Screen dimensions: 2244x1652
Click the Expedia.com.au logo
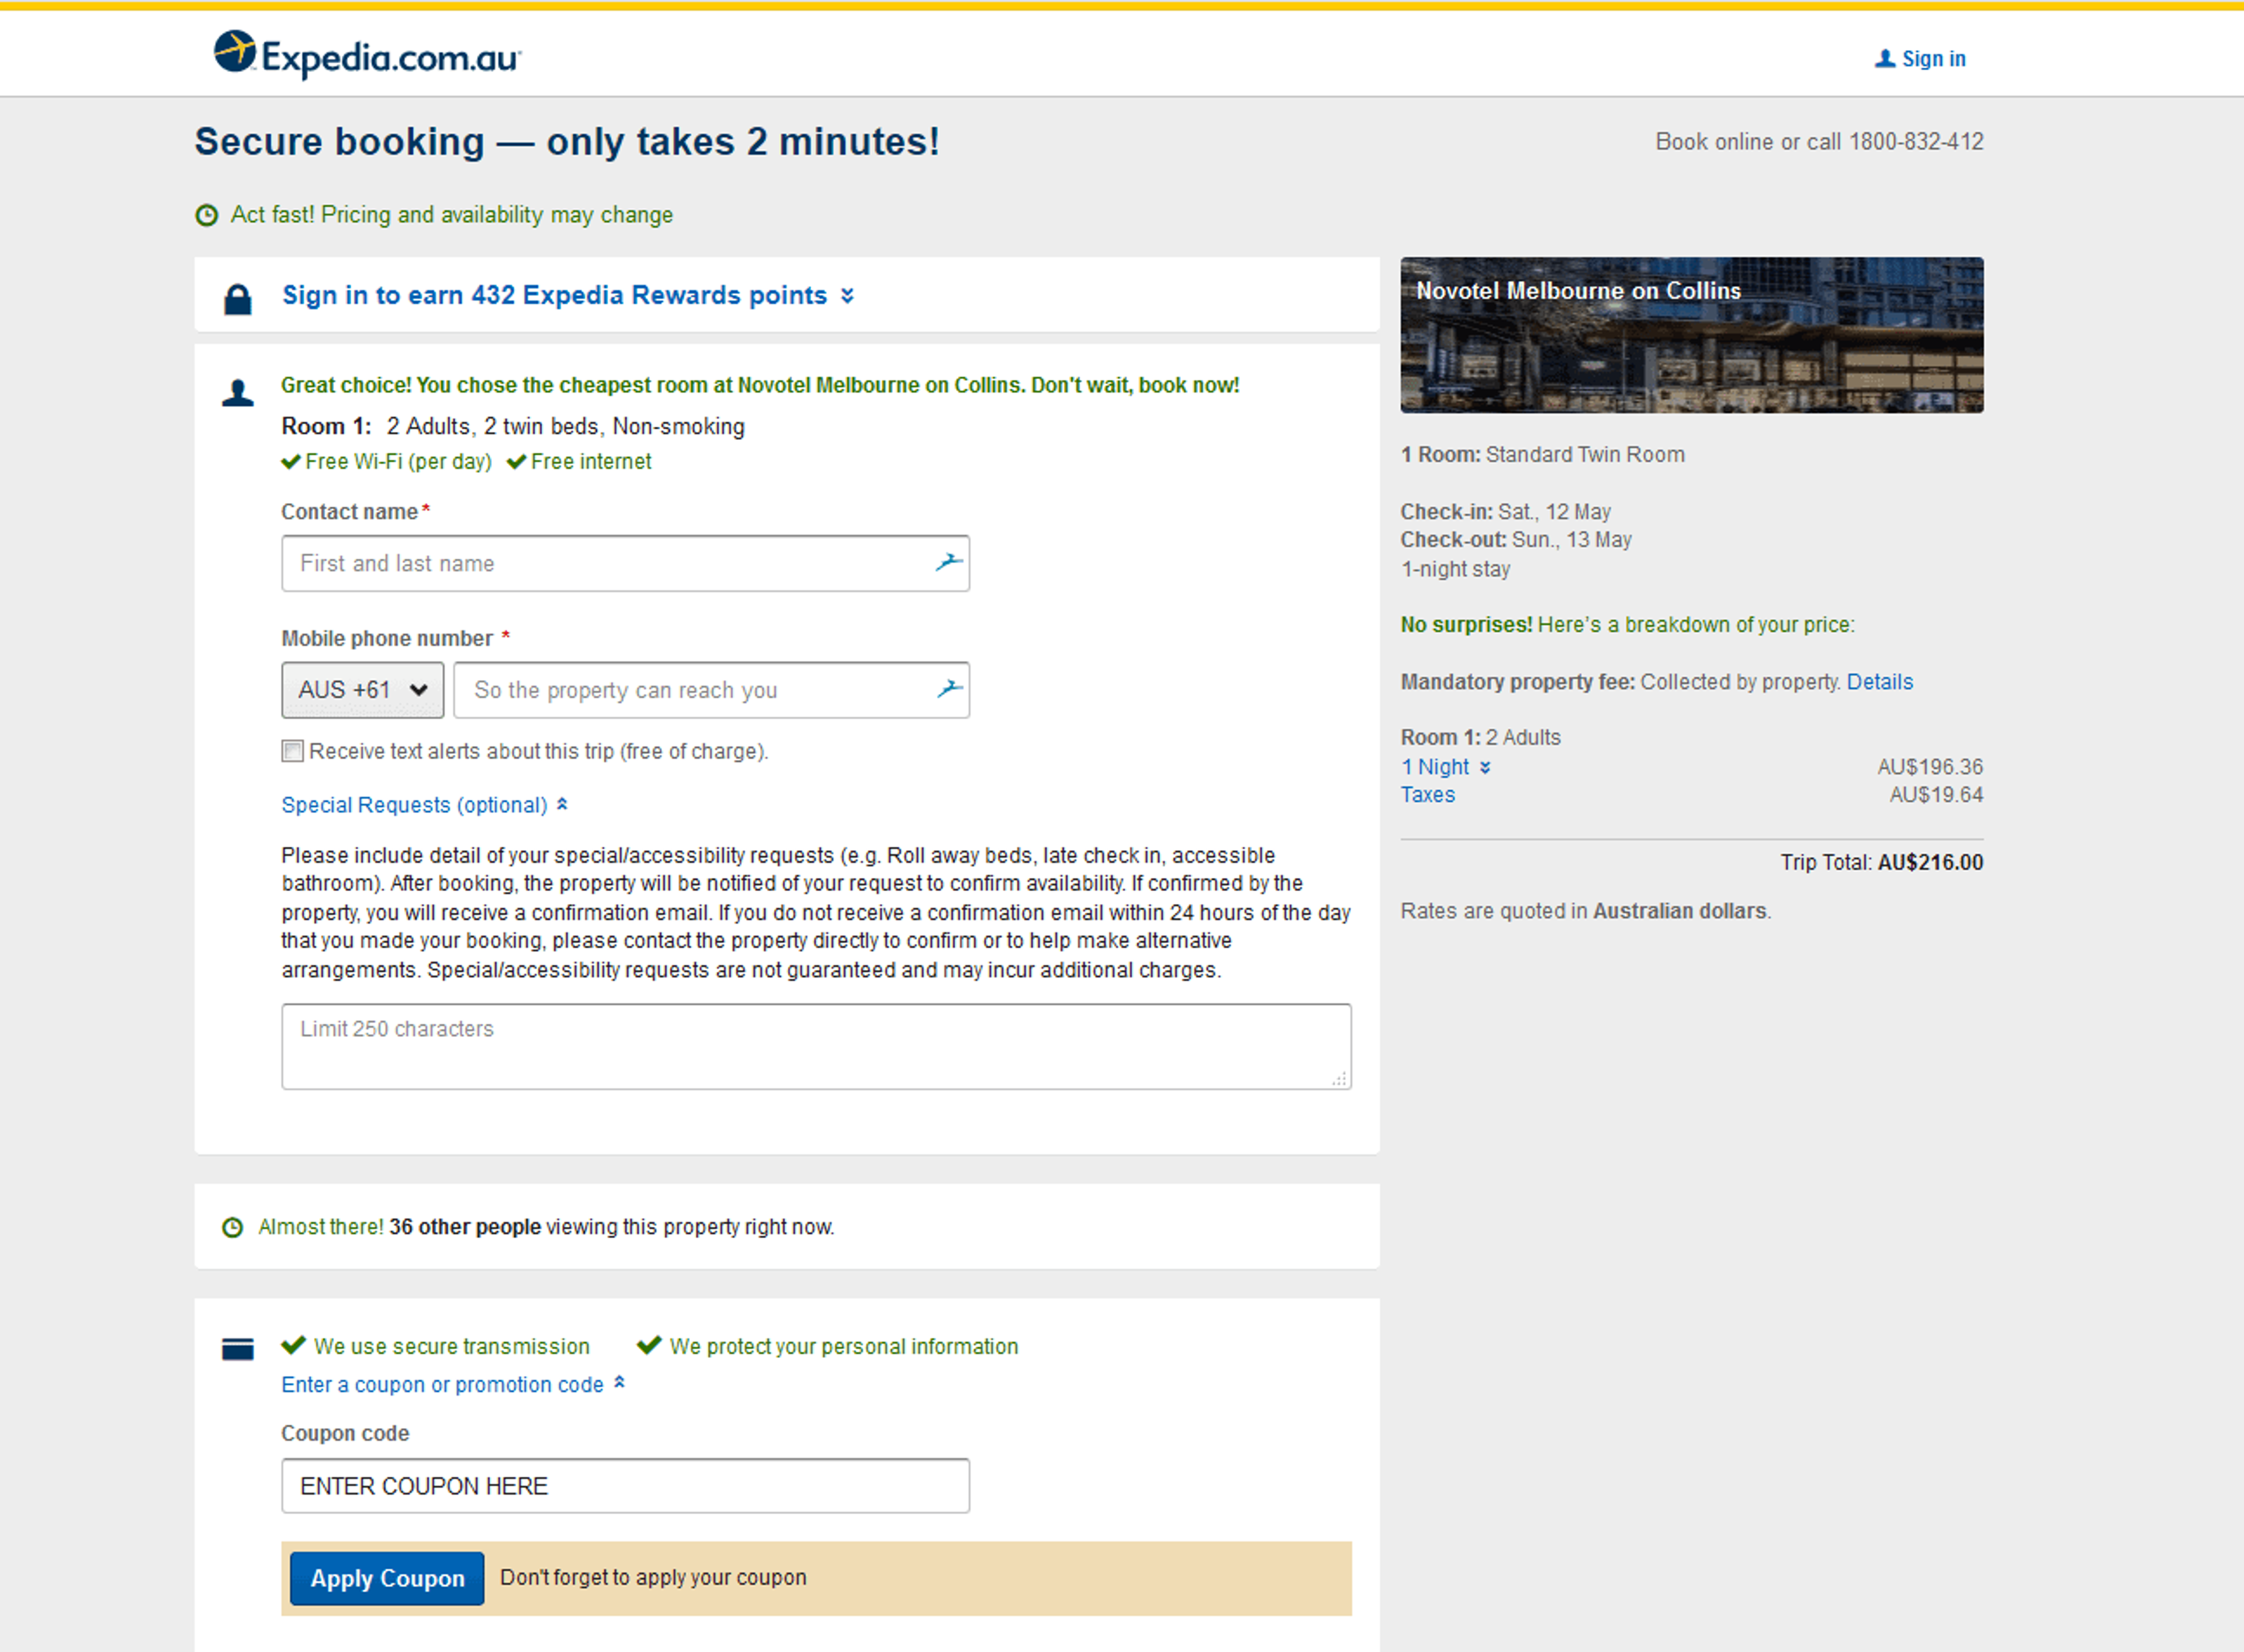point(367,56)
